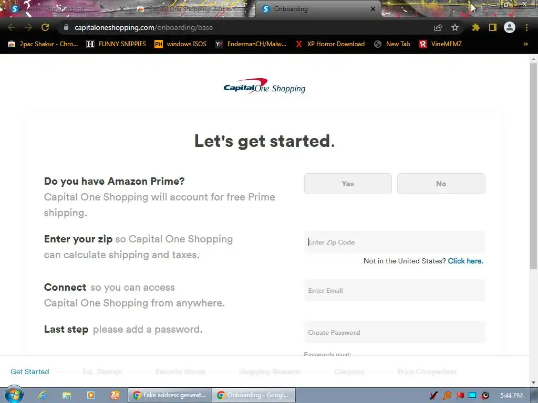Open the windows ISOS bookmark
The height and width of the screenshot is (403, 538).
tap(181, 44)
